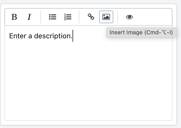
Task: Select the Insert Image toolbar icon
Action: pos(106,17)
